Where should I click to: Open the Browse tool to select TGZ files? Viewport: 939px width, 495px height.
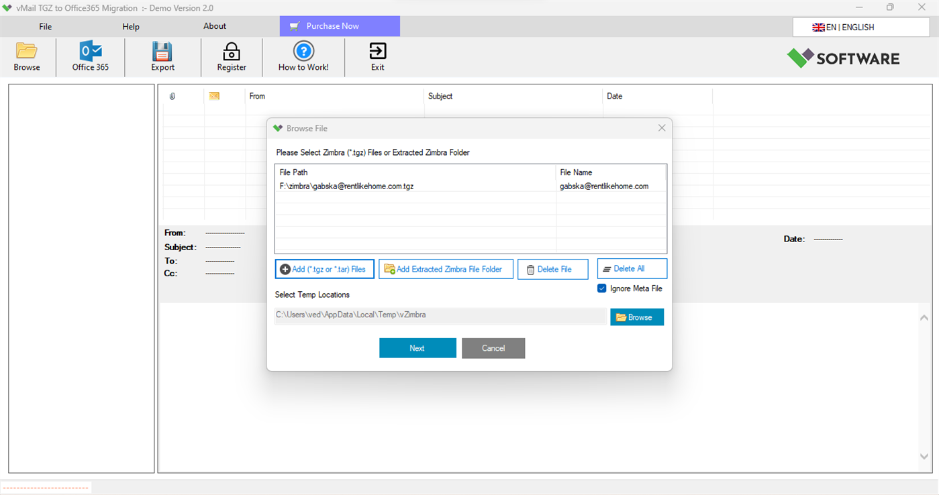click(x=26, y=56)
